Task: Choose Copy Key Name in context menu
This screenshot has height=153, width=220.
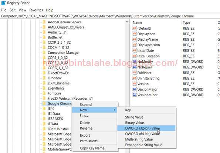Action: tap(94, 148)
